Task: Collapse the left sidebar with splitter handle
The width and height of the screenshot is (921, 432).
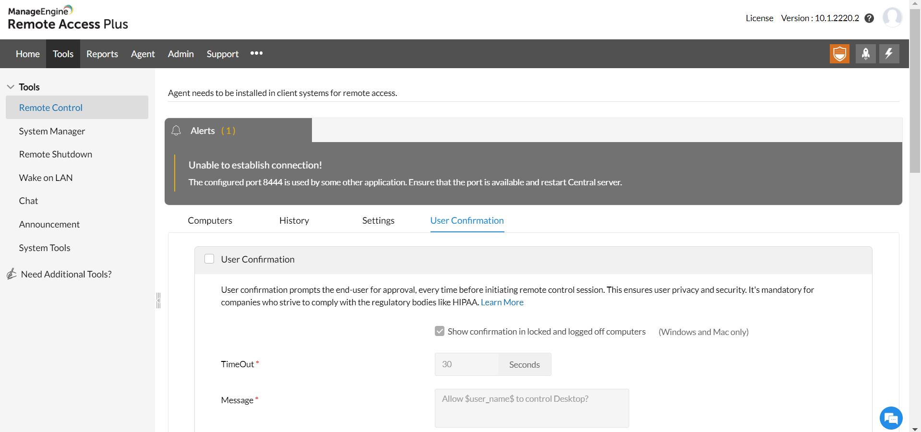Action: coord(158,300)
